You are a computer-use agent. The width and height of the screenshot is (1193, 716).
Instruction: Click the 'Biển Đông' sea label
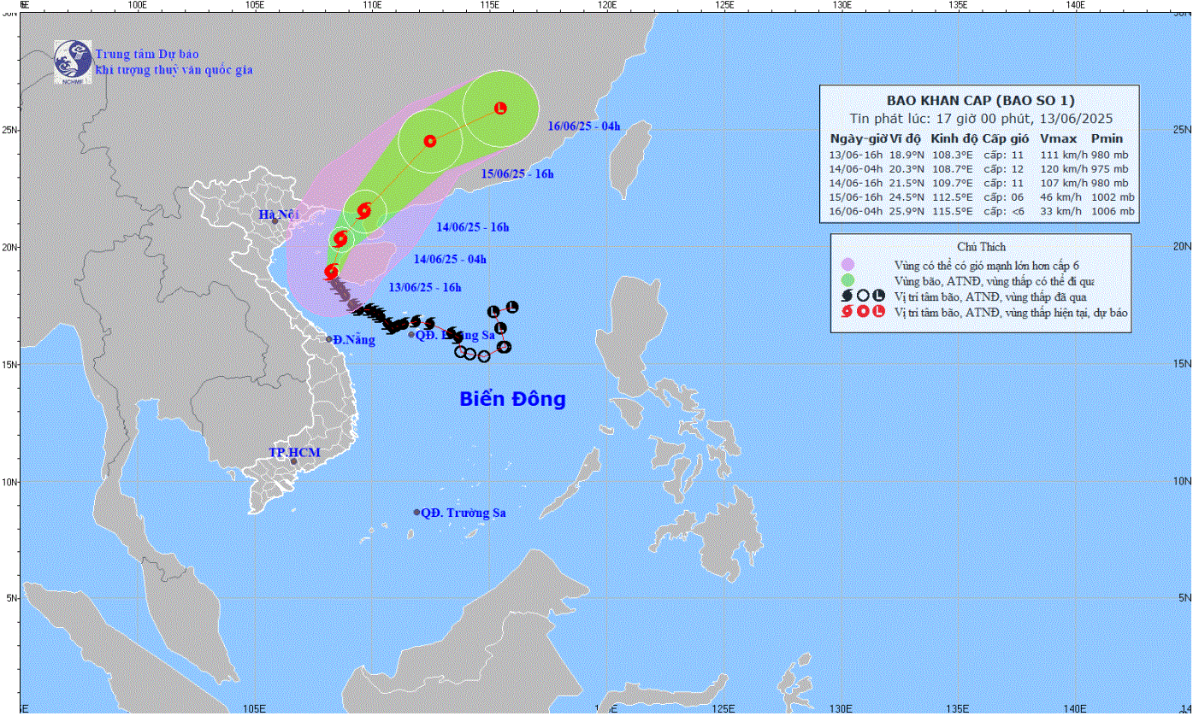(512, 399)
